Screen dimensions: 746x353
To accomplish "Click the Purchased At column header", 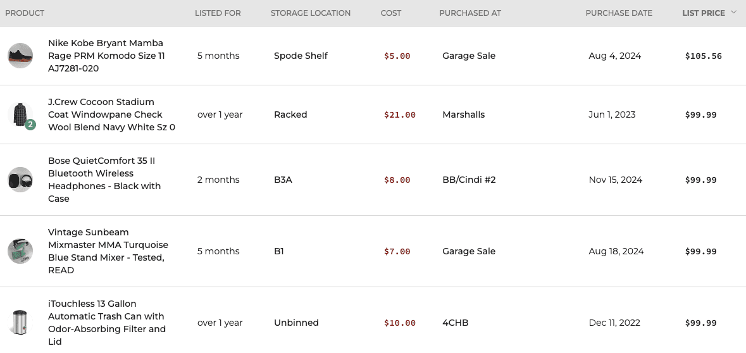I will (x=470, y=13).
